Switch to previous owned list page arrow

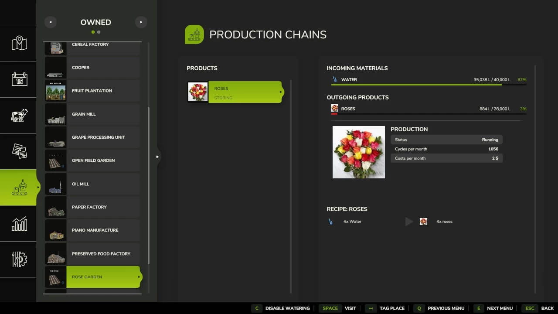pos(51,22)
